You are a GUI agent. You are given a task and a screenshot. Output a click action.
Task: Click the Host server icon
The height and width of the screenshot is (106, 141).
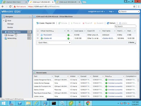(6, 21)
